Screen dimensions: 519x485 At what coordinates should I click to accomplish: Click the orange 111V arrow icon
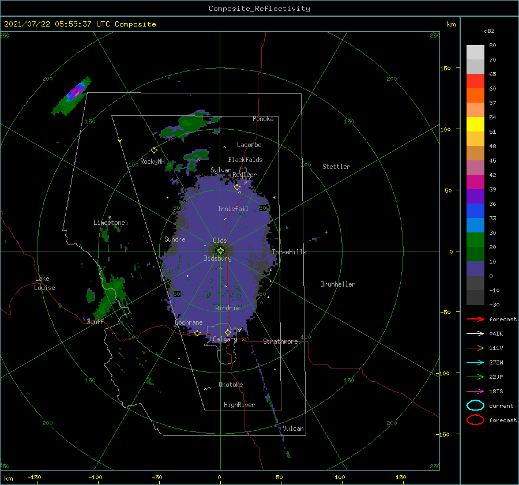click(x=475, y=348)
